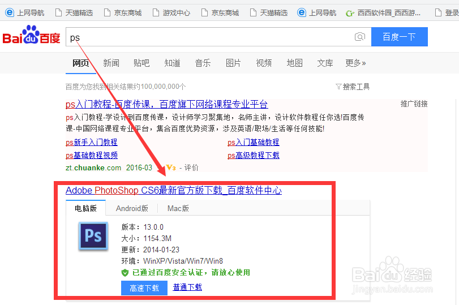Viewport: 459px width, 305px height.
Task: Open the 地图 tab
Action: pos(294,63)
